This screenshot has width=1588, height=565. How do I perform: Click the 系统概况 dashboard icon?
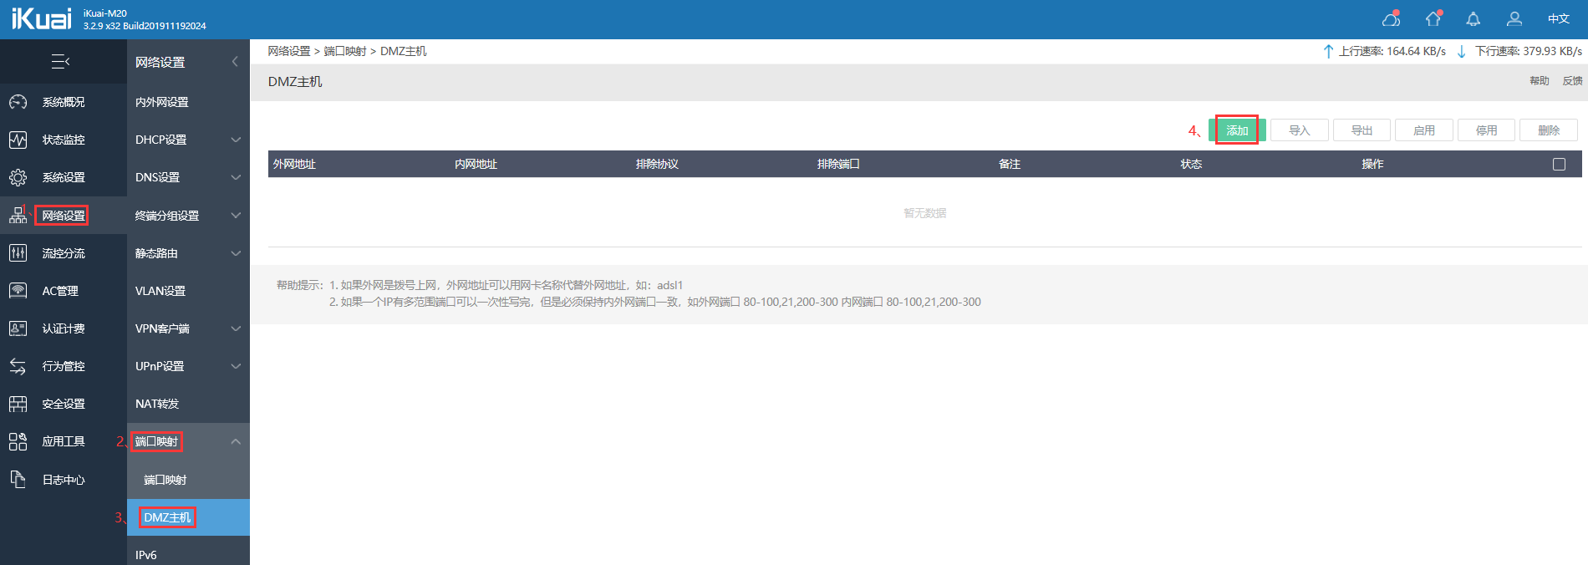tap(18, 102)
